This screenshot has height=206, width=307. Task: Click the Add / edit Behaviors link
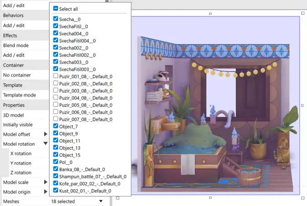(14, 26)
